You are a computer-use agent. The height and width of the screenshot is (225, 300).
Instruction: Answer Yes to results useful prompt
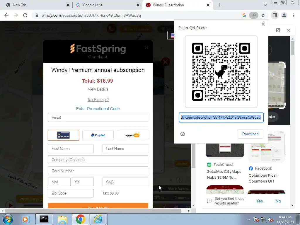click(x=259, y=201)
